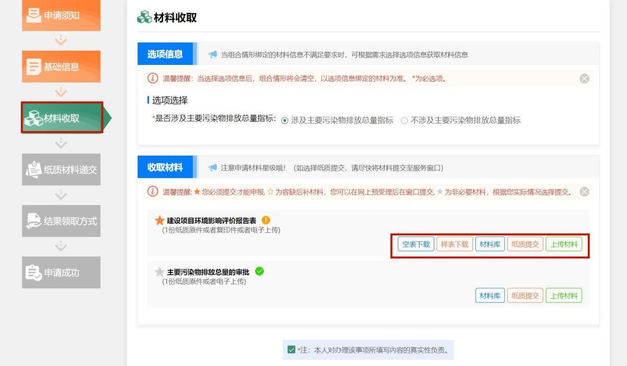The height and width of the screenshot is (366, 627).
Task: Click 上传材料 for 建设项目环境影响评价报告表
Action: tap(564, 244)
